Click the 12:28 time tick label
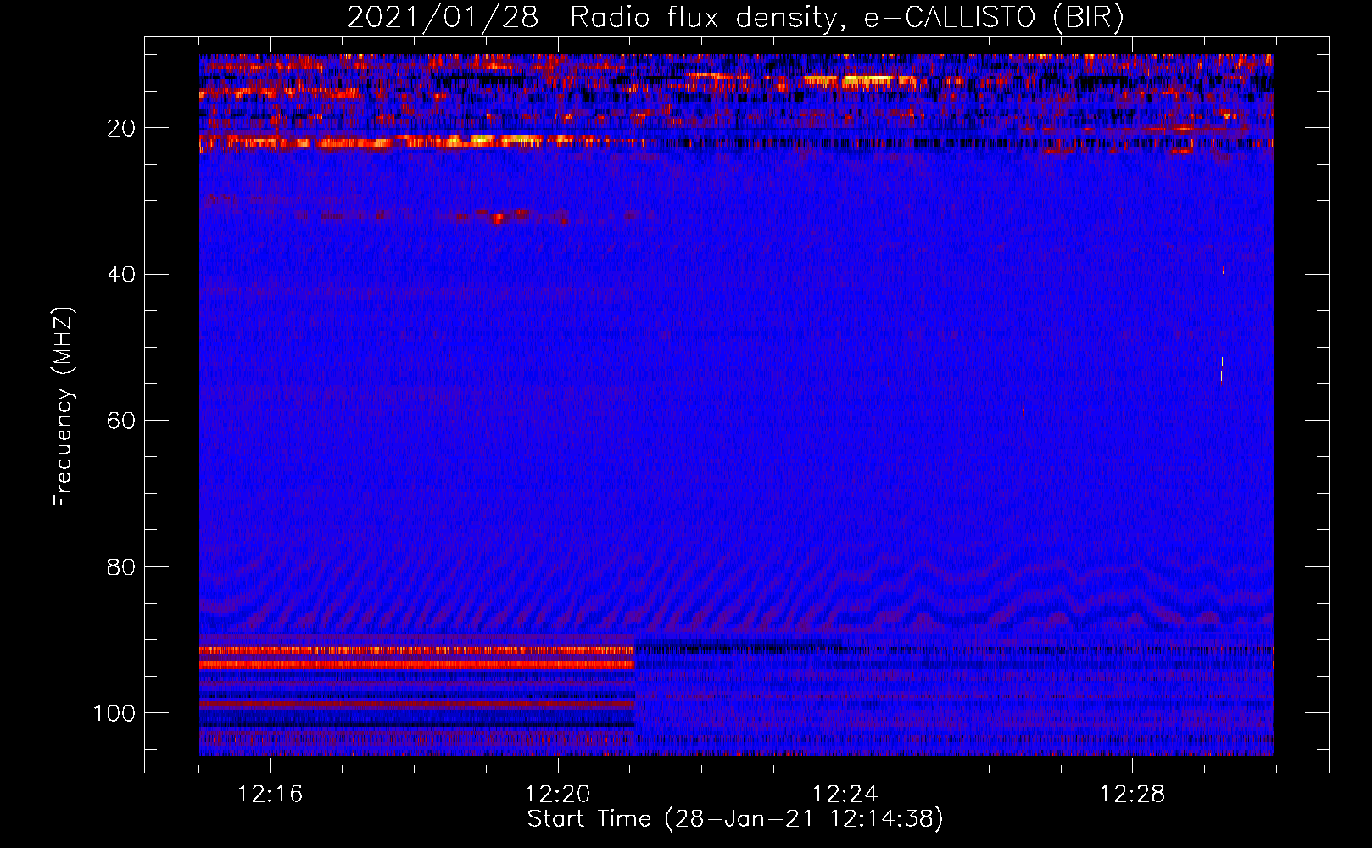Viewport: 1372px width, 848px height. tap(1132, 795)
